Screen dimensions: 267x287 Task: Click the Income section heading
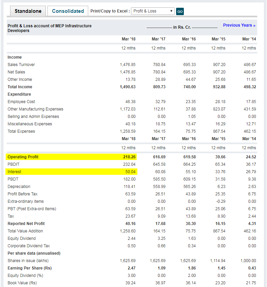[14, 57]
